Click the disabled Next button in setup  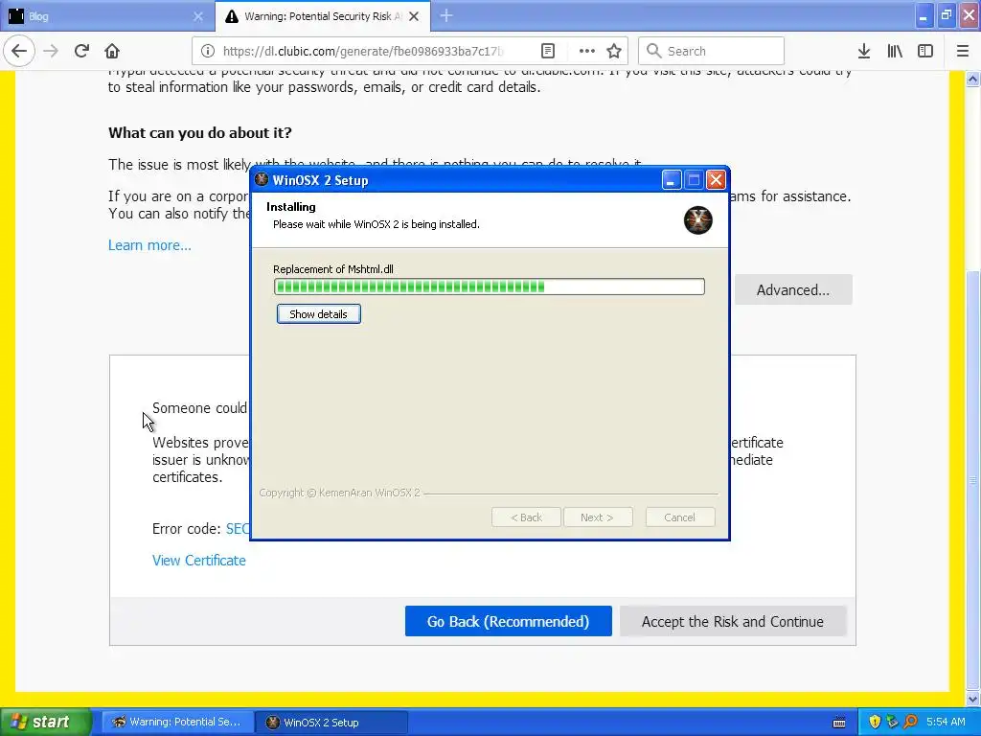[597, 517]
